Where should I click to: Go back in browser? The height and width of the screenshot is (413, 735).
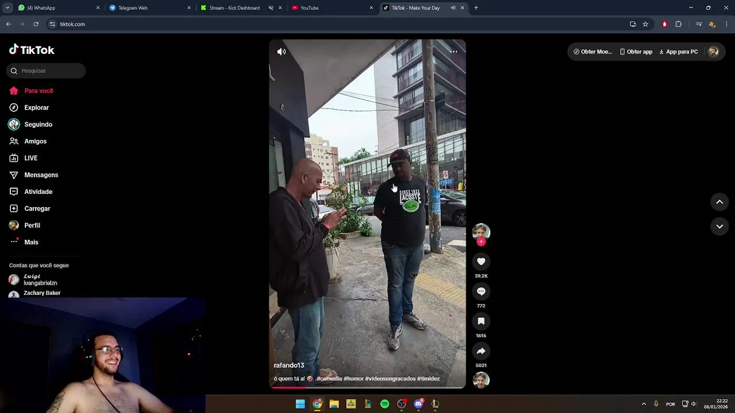[x=8, y=24]
